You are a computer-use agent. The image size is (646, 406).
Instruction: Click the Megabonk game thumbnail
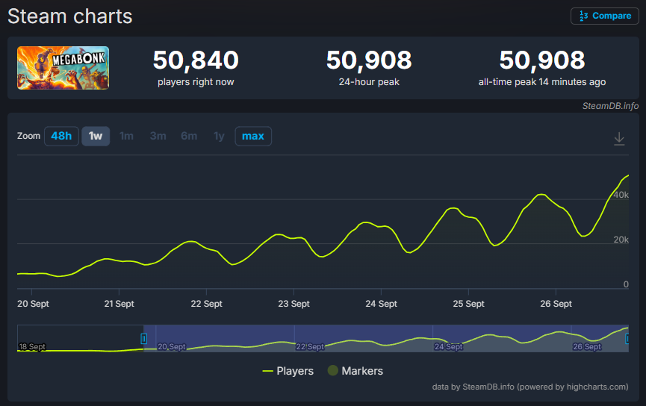(x=63, y=67)
